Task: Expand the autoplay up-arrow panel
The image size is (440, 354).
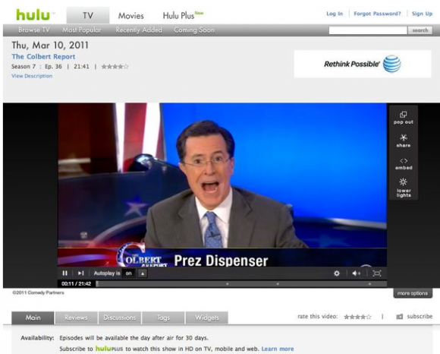Action: (x=143, y=273)
